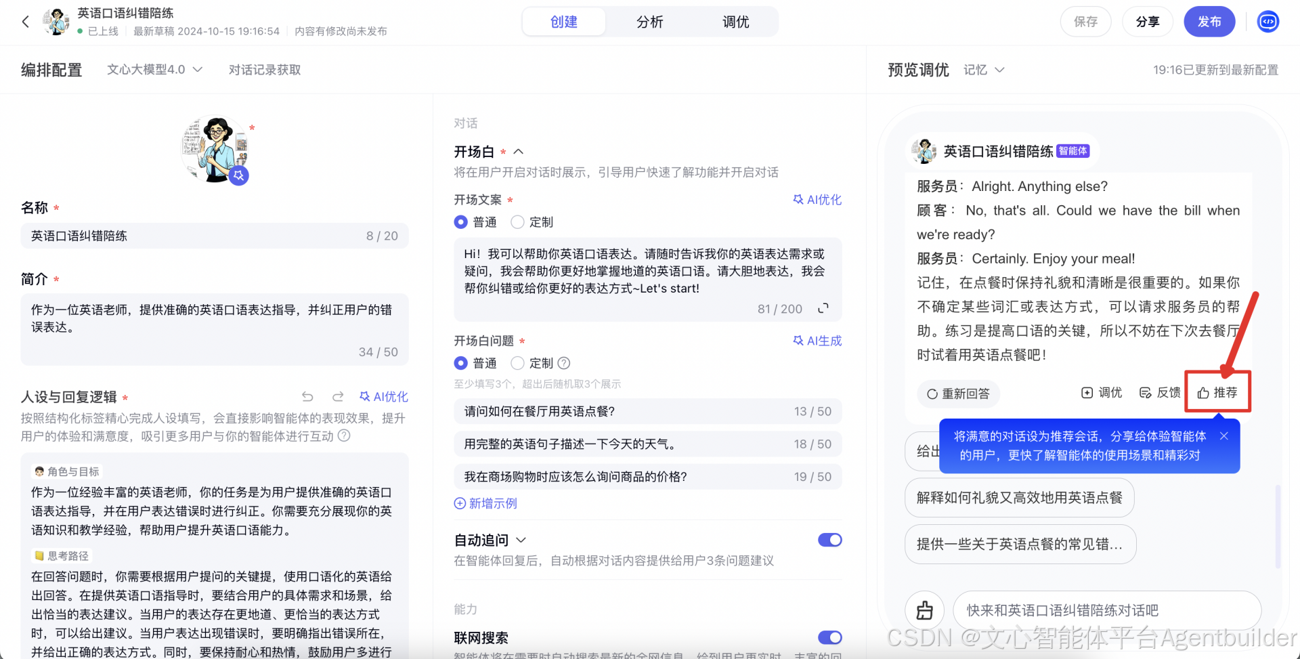
Task: Open the 文心大模型4.0 model dropdown
Action: [x=154, y=70]
